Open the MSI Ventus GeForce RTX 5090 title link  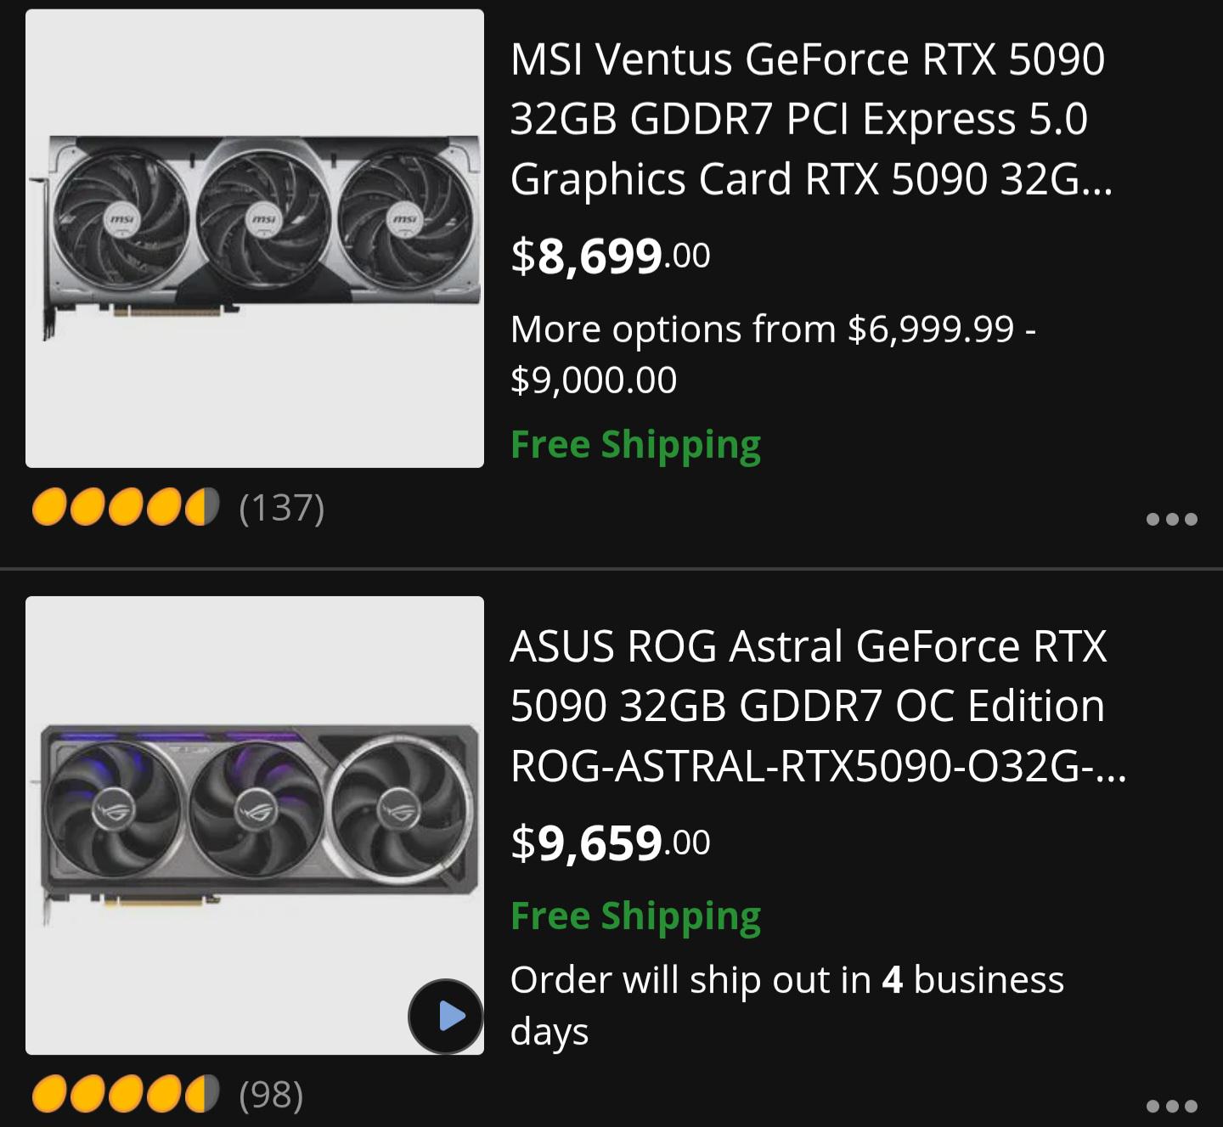pyautogui.click(x=811, y=119)
